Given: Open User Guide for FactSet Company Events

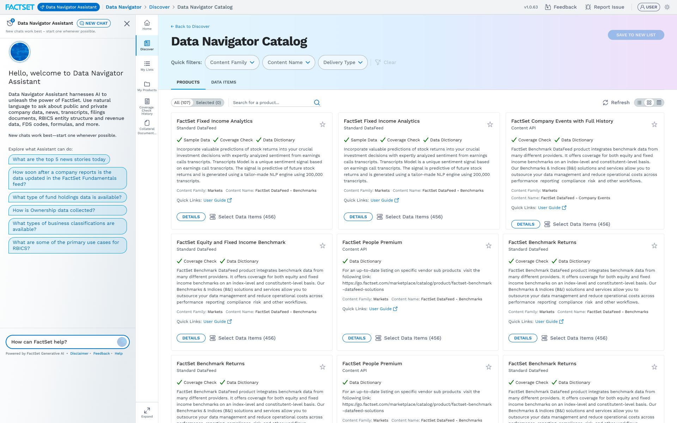Looking at the screenshot, I should tap(552, 208).
